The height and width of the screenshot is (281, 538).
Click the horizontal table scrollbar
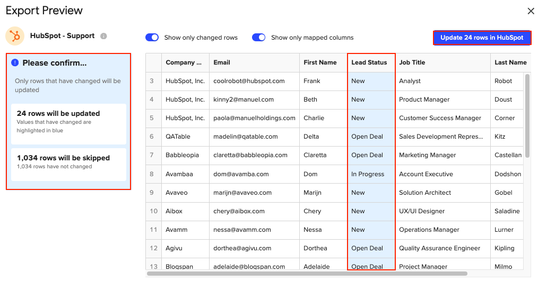pyautogui.click(x=308, y=274)
